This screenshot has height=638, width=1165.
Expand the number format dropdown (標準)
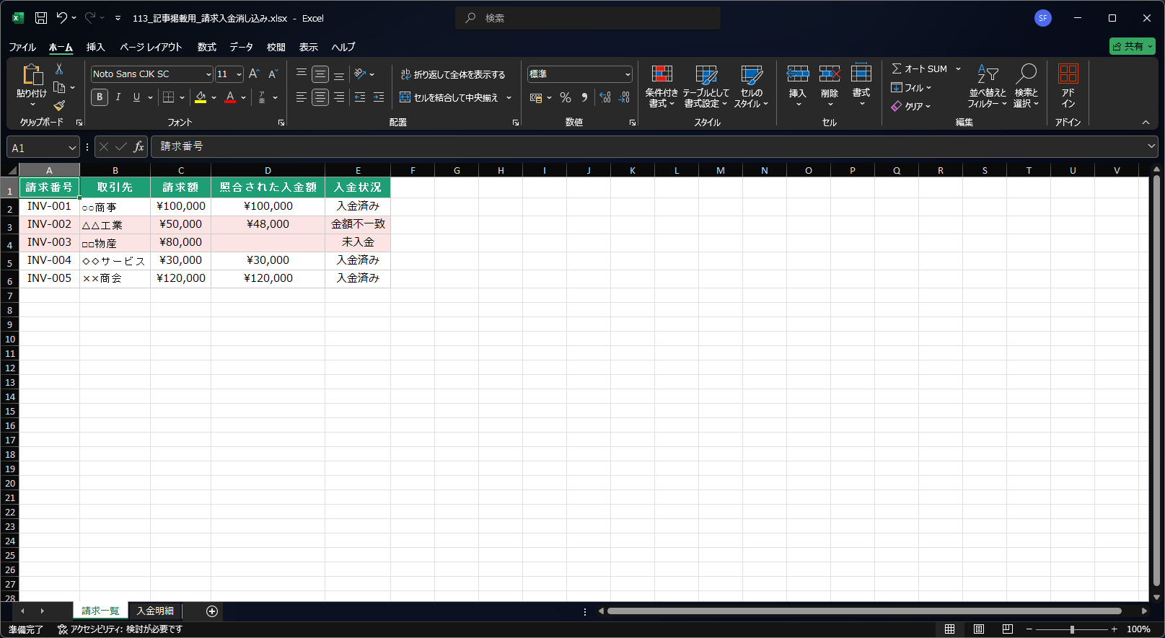click(x=628, y=74)
